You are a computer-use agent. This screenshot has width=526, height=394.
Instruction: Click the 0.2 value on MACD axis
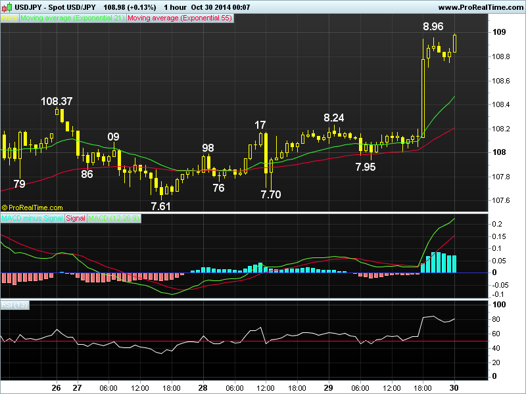tap(497, 224)
